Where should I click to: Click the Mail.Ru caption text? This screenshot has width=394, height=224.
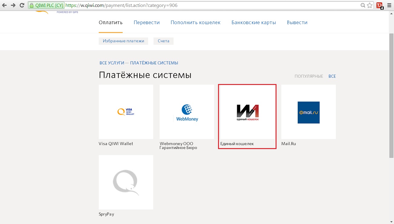[289, 144]
